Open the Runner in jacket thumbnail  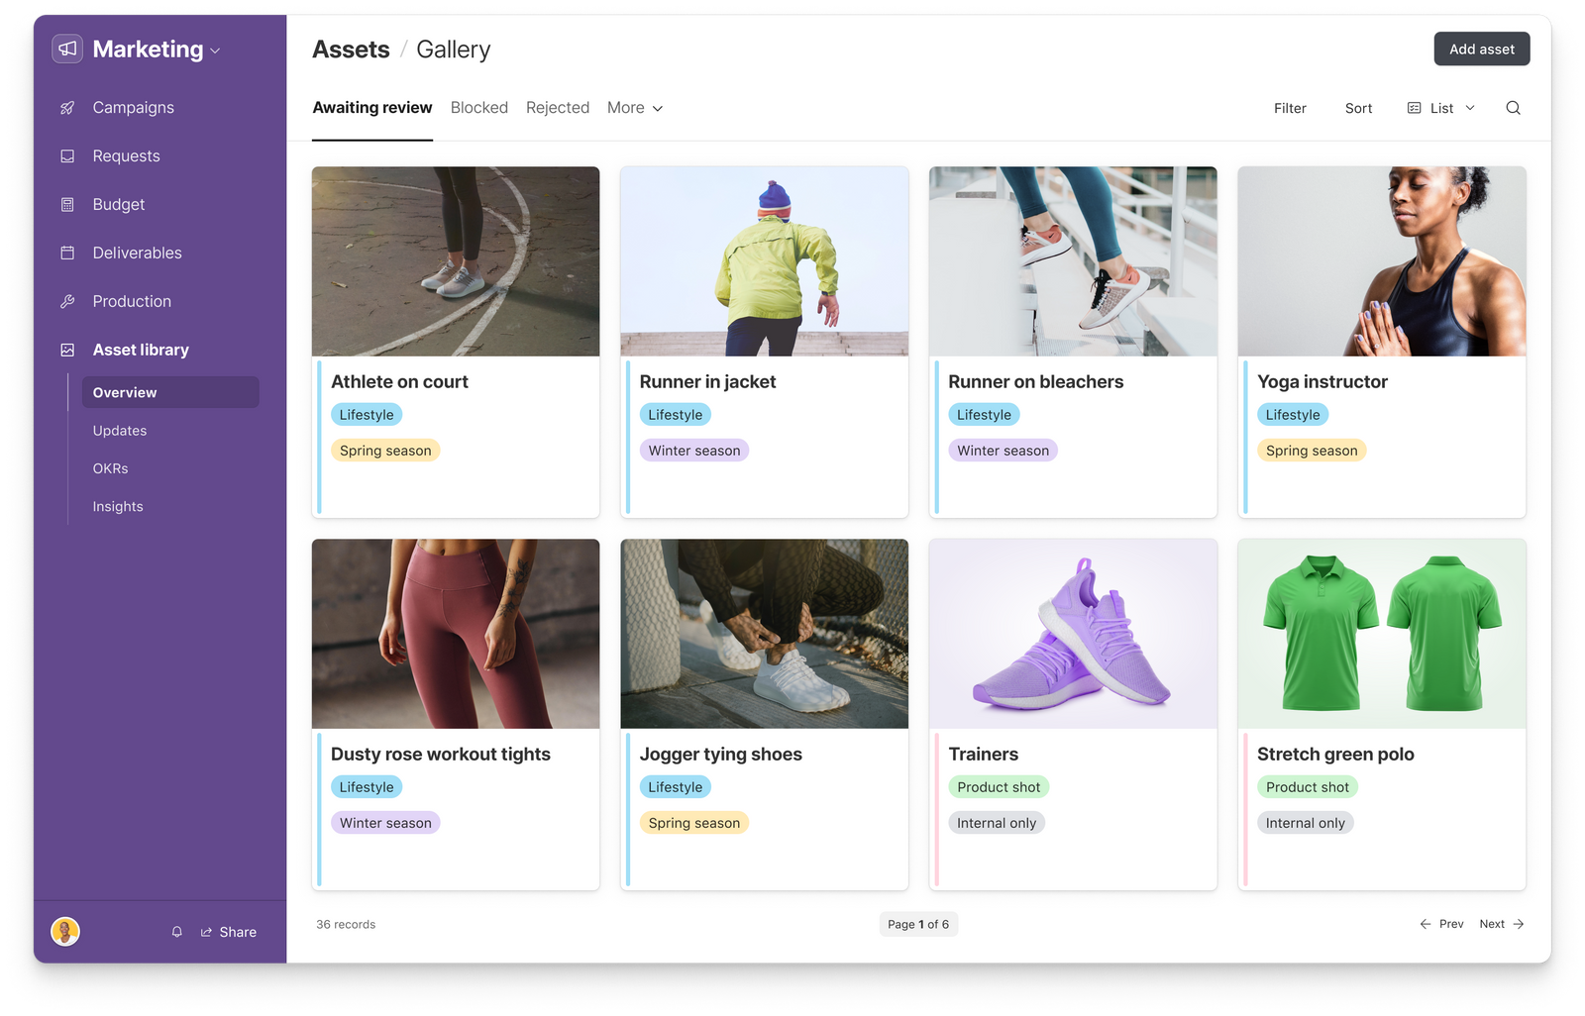[765, 261]
